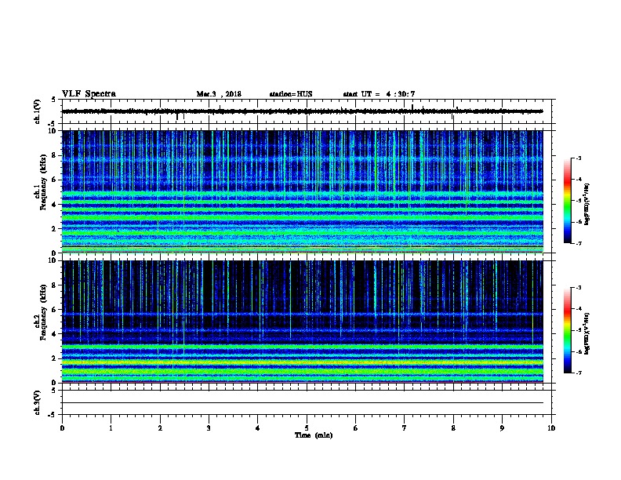Select the "start UT = 4 :30: 7" label
Image resolution: width=621 pixels, height=480 pixels.
pos(379,94)
